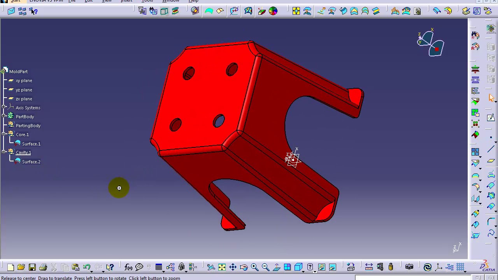Image resolution: width=498 pixels, height=280 pixels.
Task: Open the Formula f(x) tool
Action: point(128,267)
